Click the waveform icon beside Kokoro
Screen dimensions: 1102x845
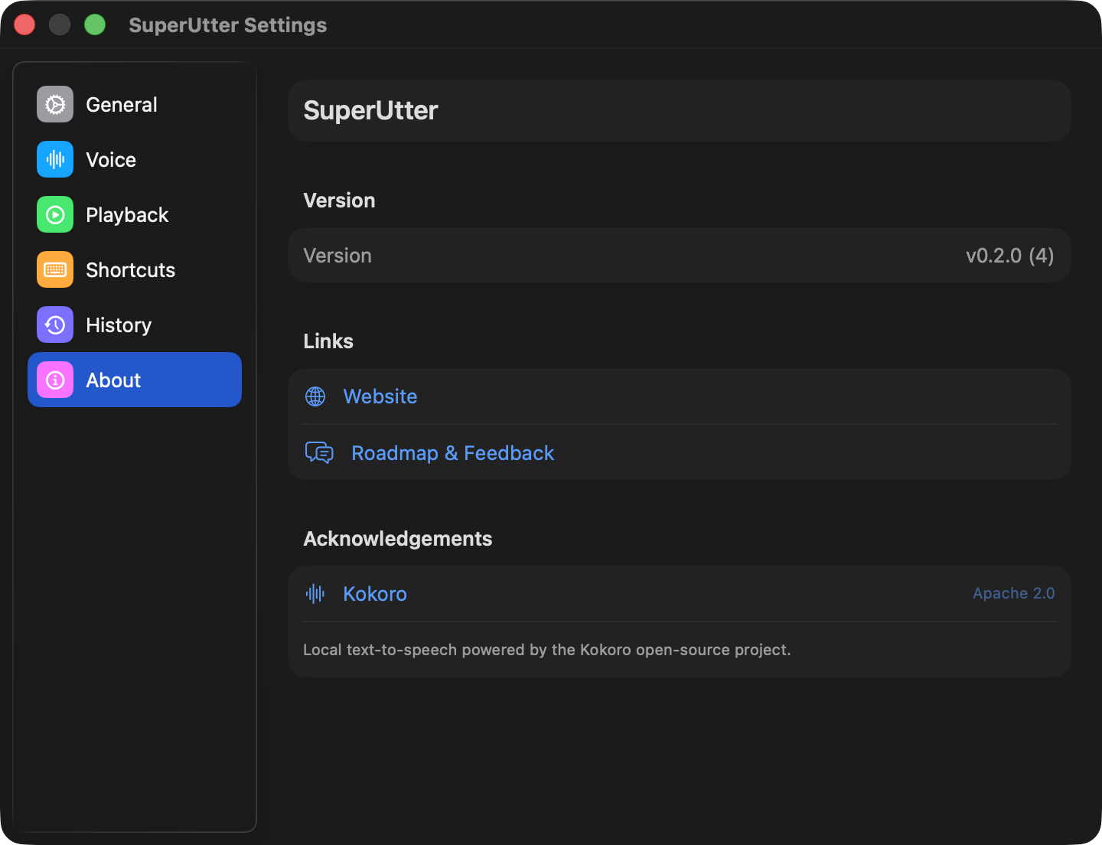coord(315,593)
